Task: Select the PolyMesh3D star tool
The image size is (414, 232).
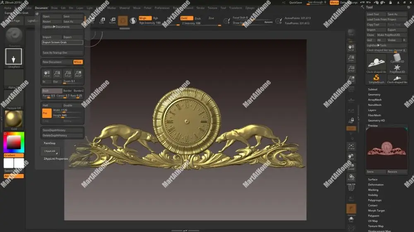Action: point(397,69)
